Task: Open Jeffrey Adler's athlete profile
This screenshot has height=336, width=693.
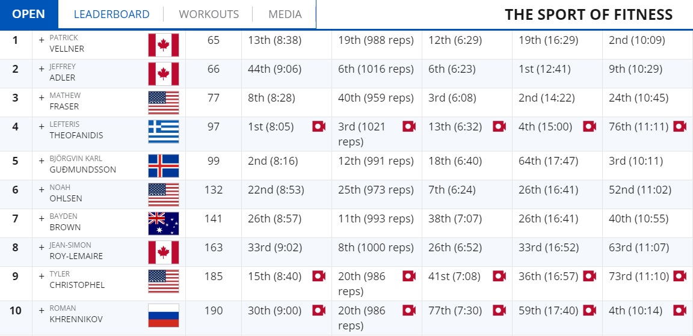Action: tap(63, 72)
